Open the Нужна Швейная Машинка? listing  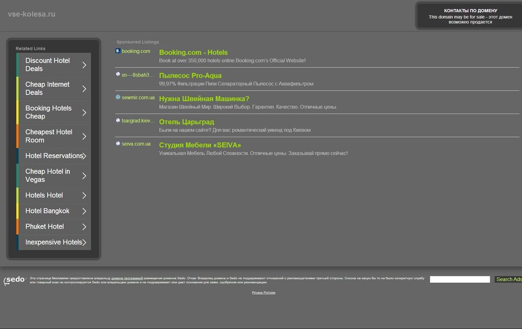click(x=204, y=99)
